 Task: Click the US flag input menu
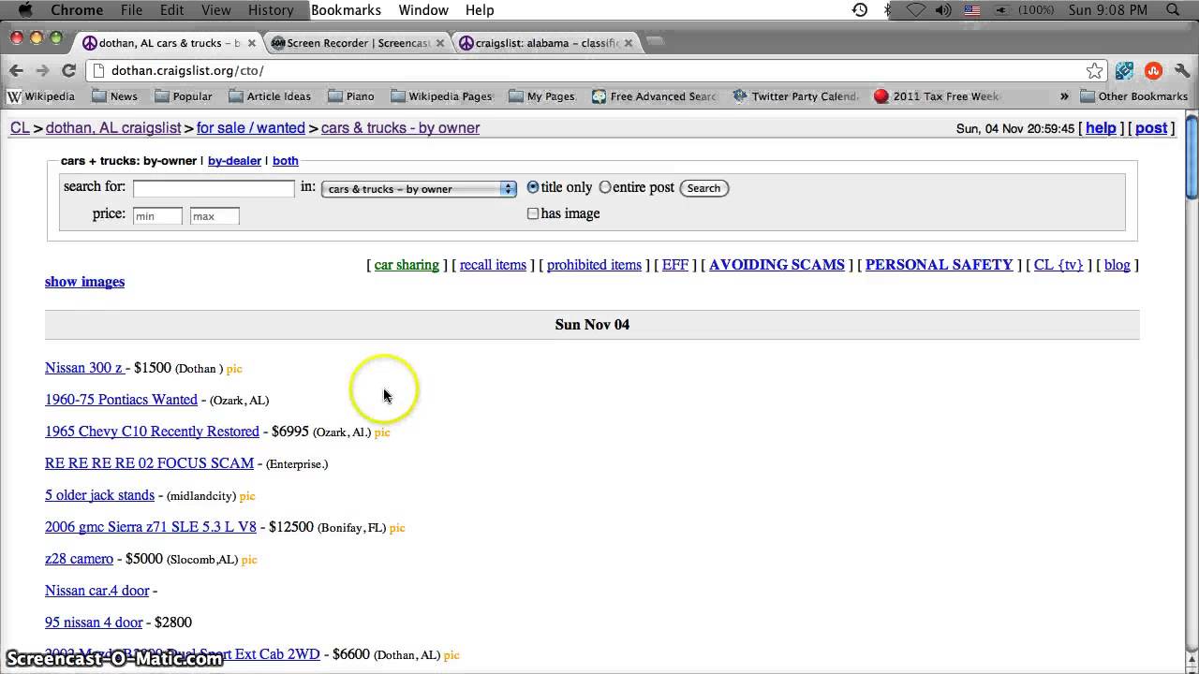972,10
